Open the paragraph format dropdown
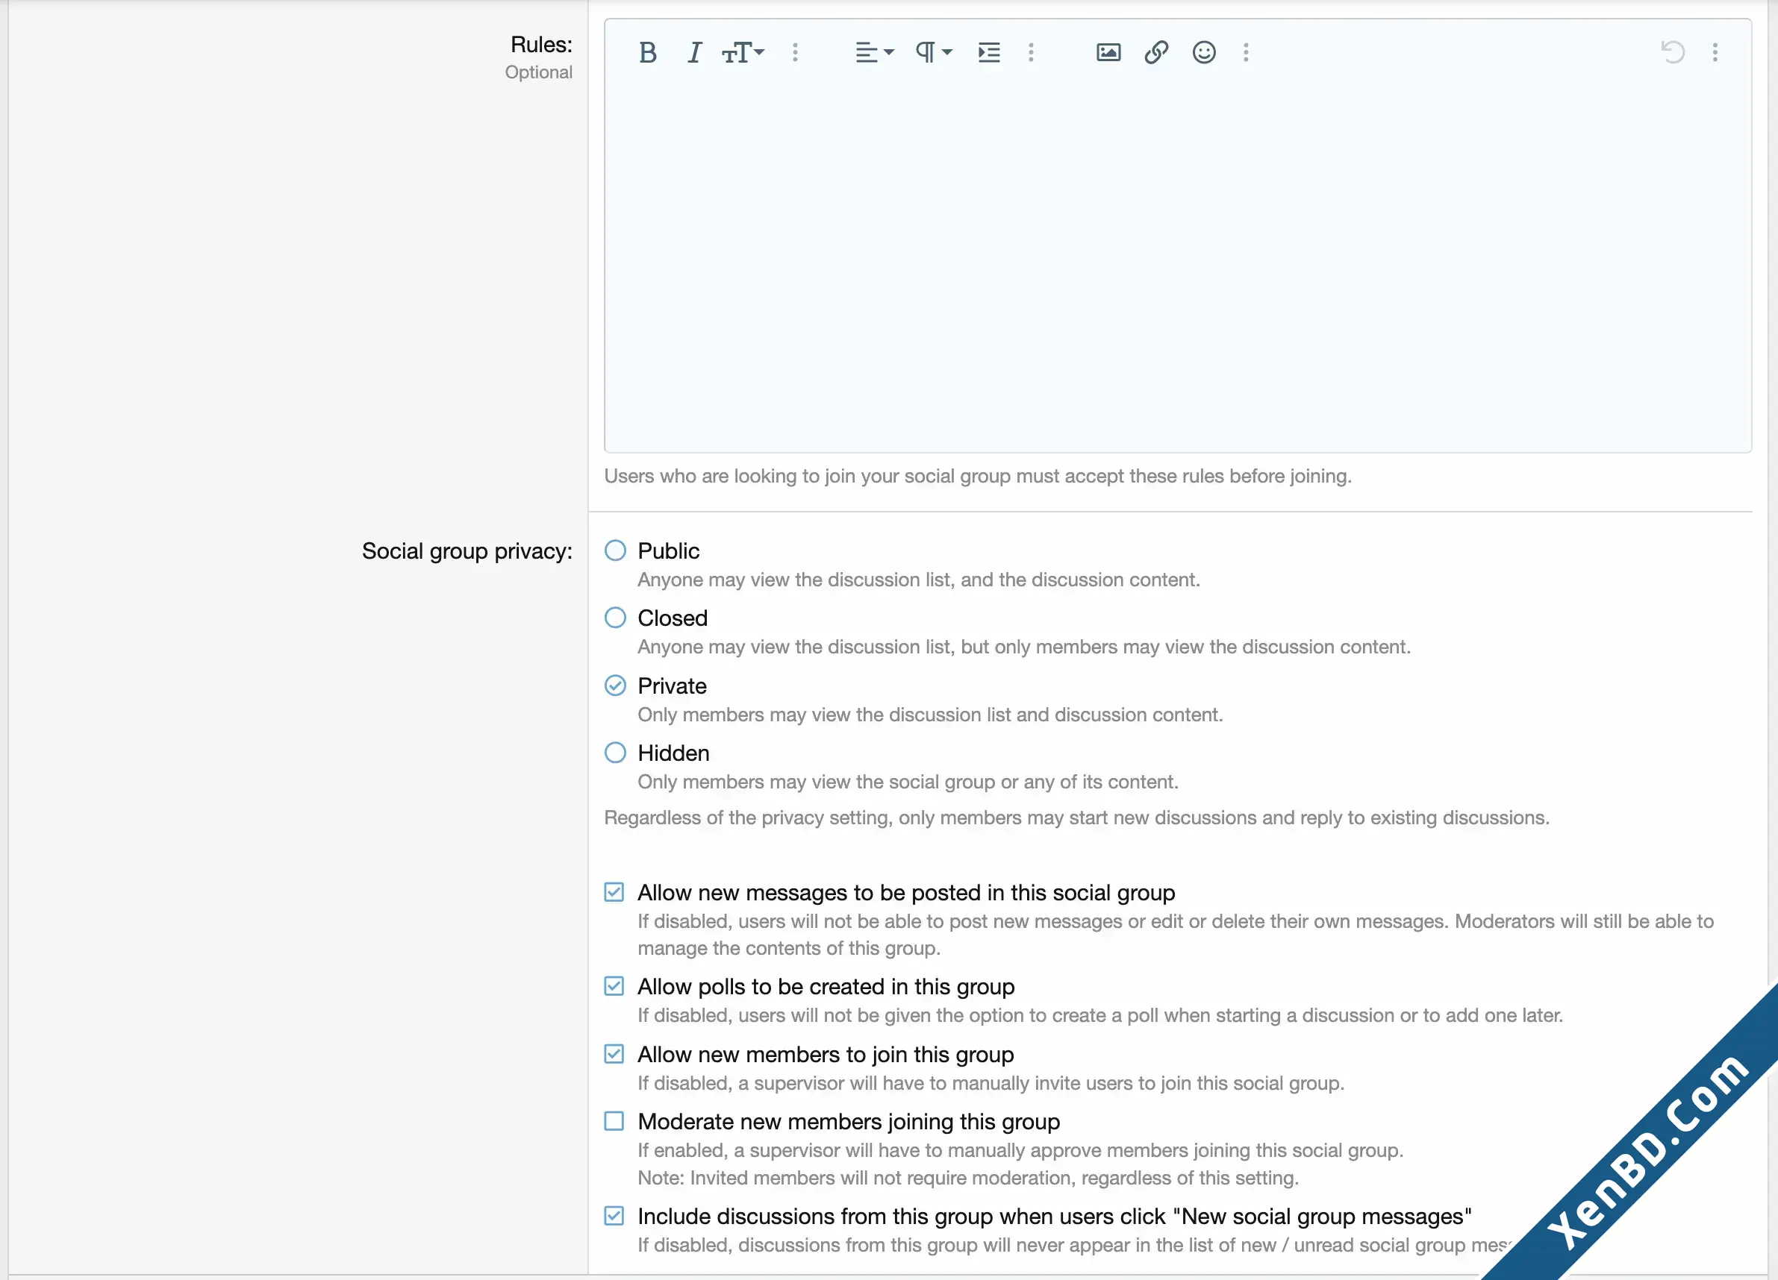 (934, 52)
